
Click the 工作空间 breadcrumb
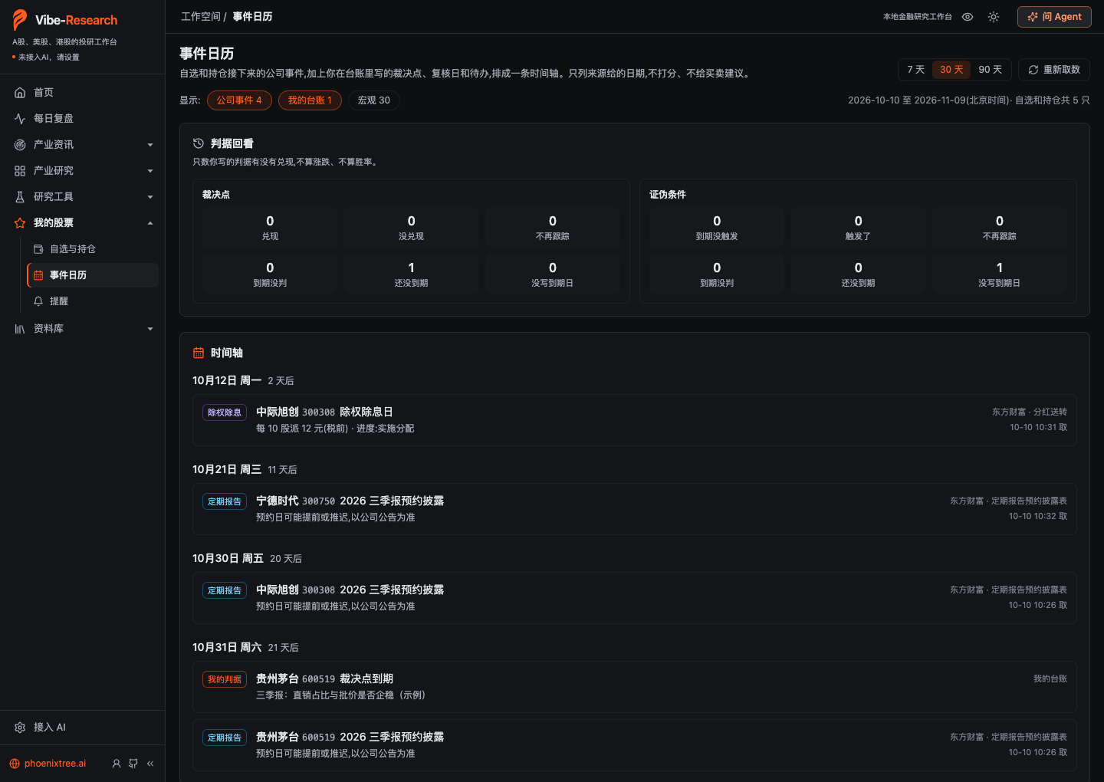(201, 17)
